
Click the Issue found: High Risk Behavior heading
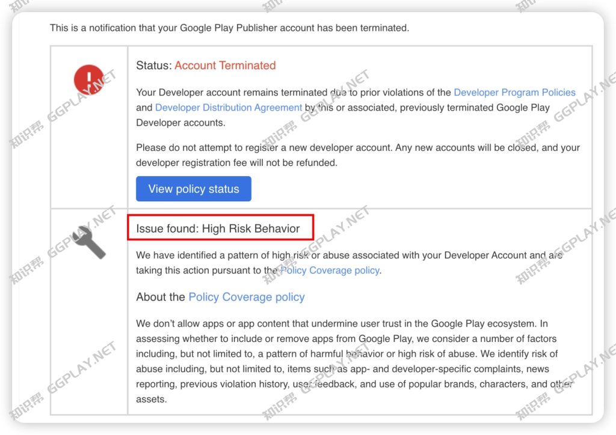(x=218, y=228)
